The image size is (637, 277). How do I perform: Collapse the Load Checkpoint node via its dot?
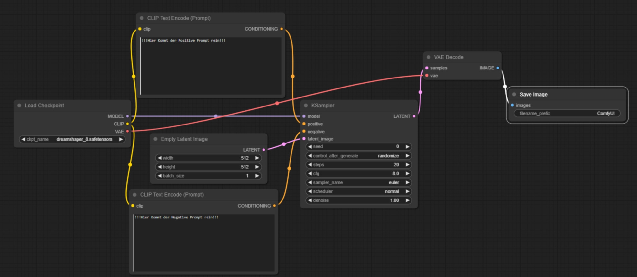[x=19, y=106]
